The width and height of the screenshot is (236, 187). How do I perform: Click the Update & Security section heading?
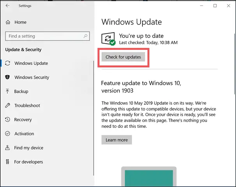23,49
